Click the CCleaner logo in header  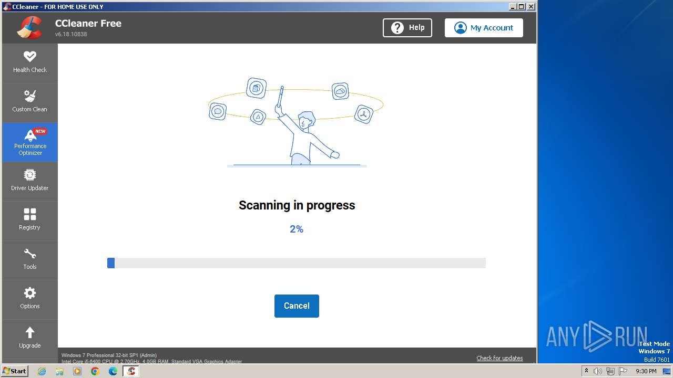29,28
